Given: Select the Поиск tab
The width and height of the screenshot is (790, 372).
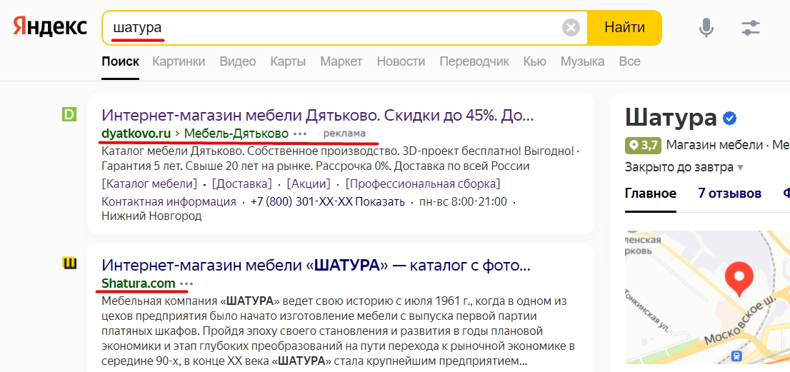Looking at the screenshot, I should coord(121,61).
